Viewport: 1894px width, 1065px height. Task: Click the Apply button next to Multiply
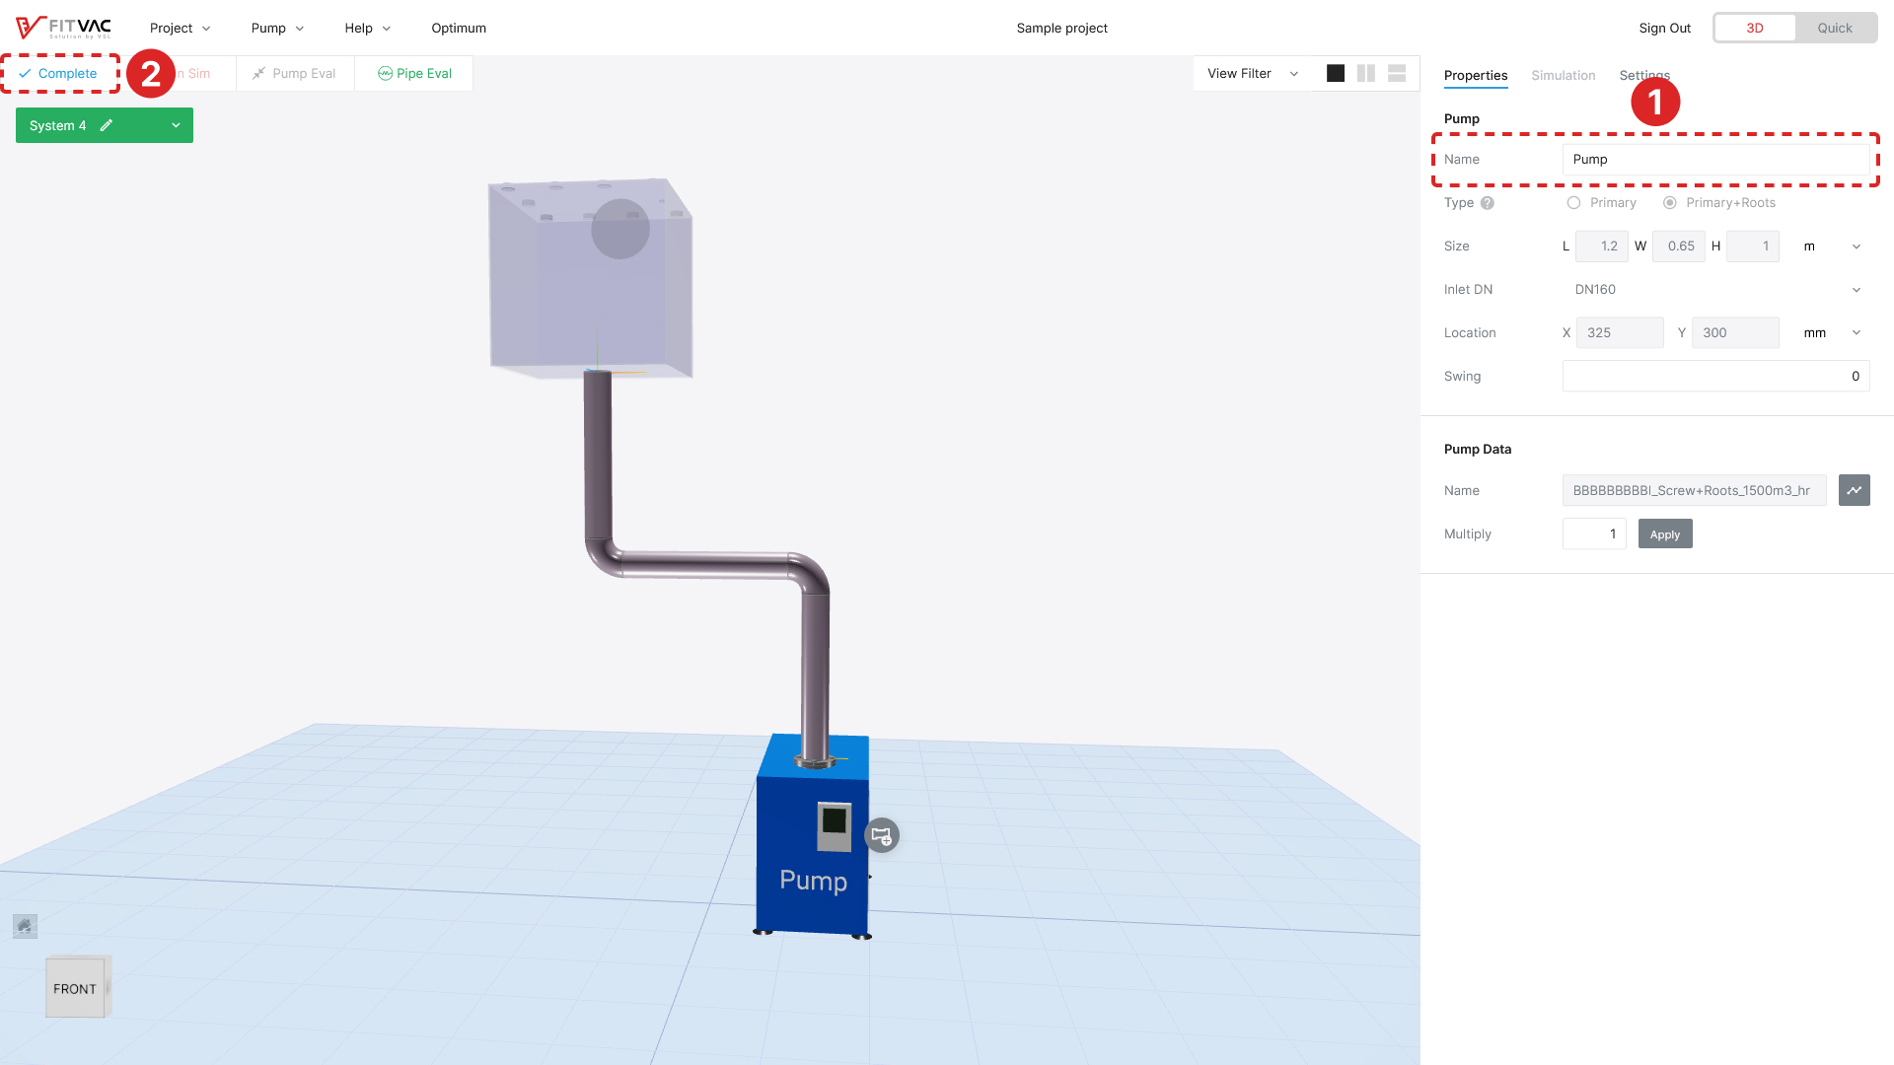pos(1665,533)
